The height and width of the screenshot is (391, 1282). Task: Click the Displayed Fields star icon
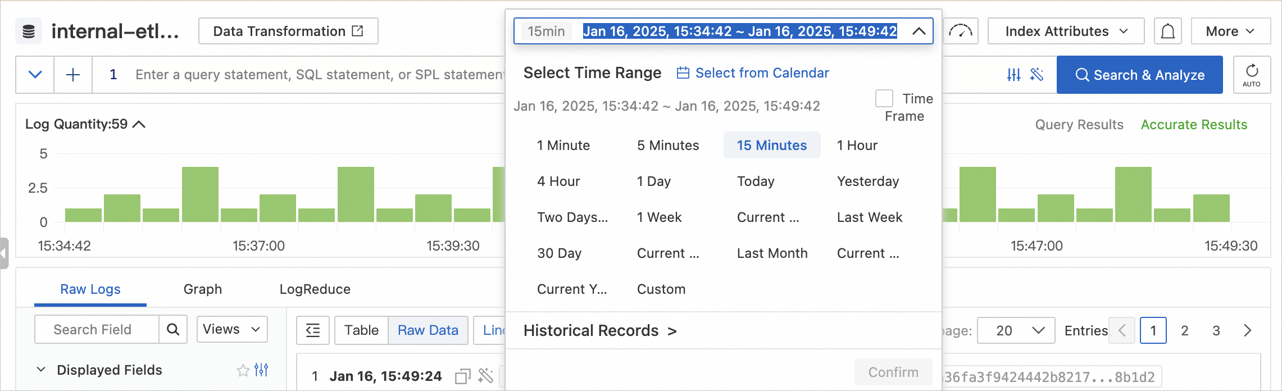tap(243, 370)
